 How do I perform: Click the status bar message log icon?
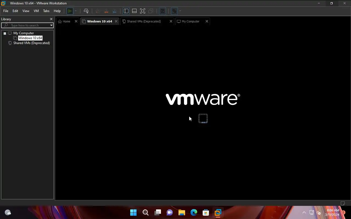click(x=342, y=203)
